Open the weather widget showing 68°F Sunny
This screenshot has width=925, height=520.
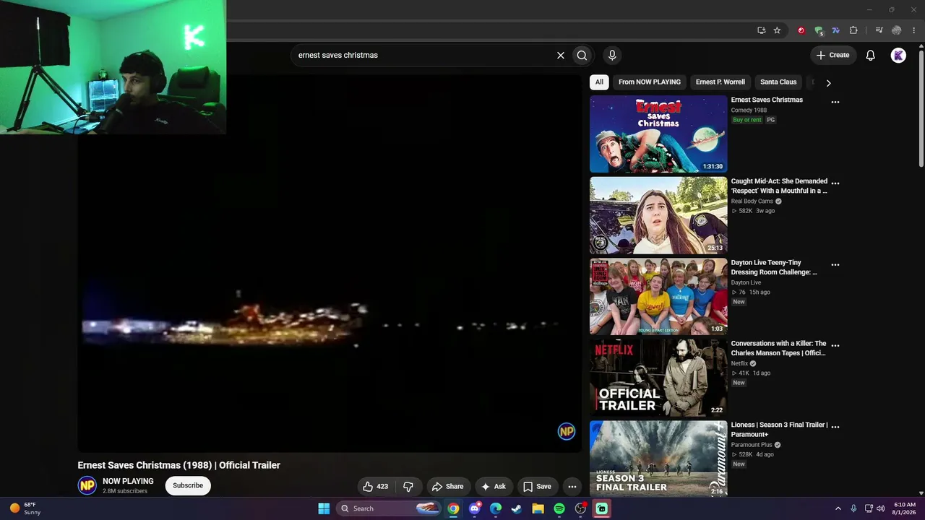tap(25, 508)
